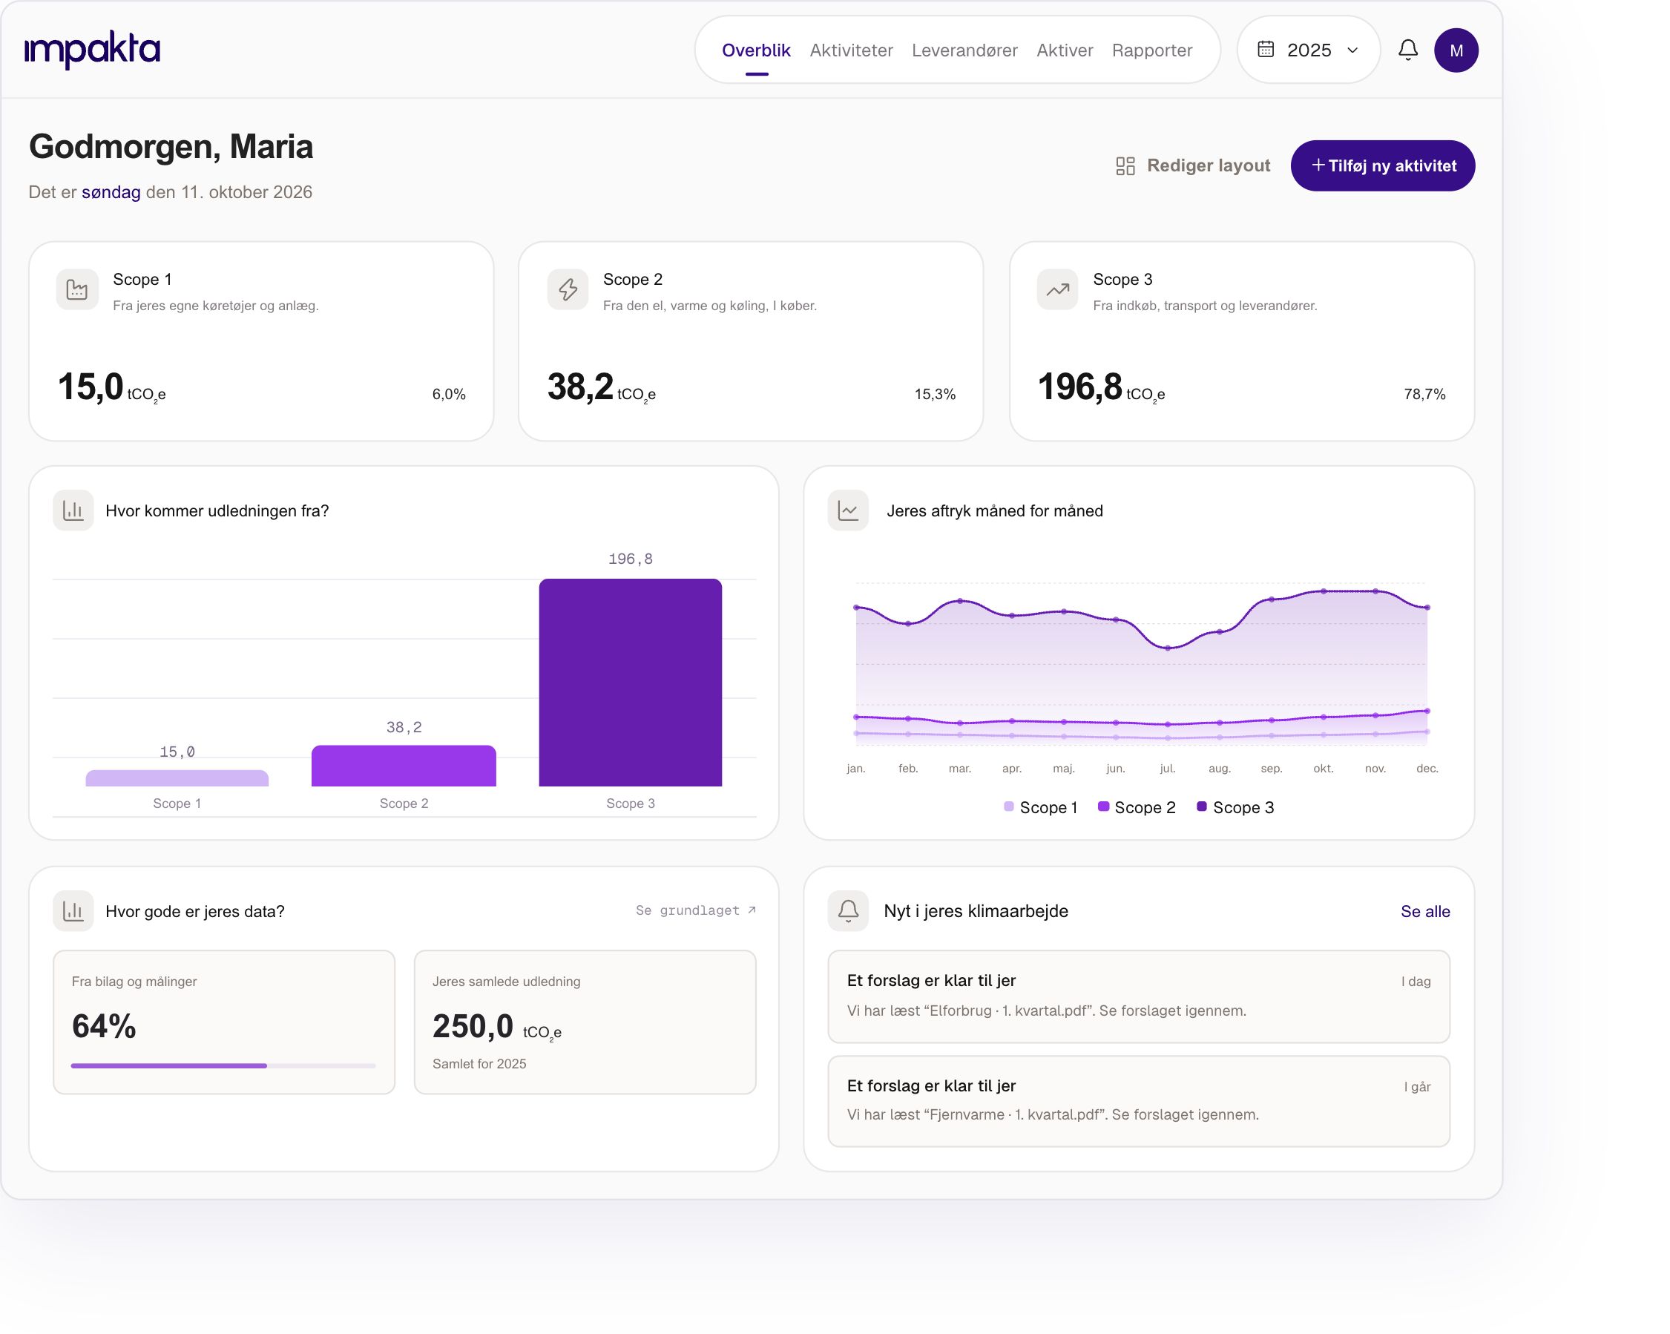
Task: Go to the Leverandører tab
Action: tap(964, 50)
